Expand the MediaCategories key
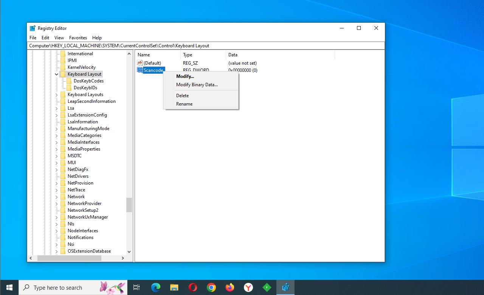Viewport: 484px width, 295px height. click(56, 135)
